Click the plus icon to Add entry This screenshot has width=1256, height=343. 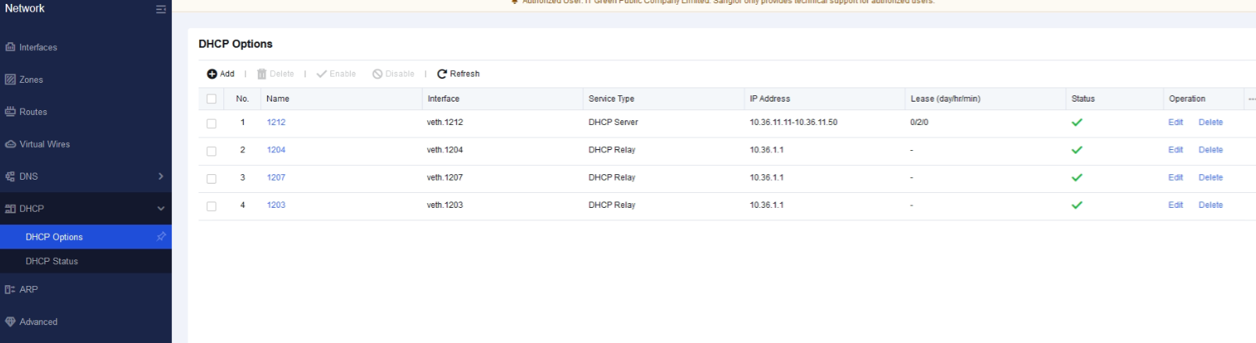pos(212,73)
